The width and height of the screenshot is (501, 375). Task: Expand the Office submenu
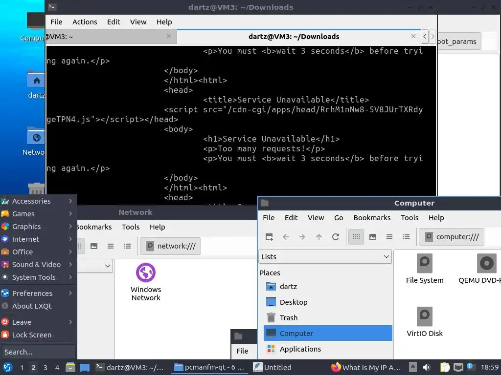coord(38,252)
